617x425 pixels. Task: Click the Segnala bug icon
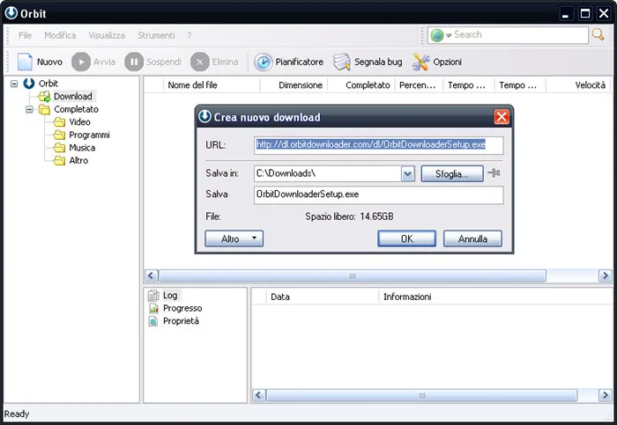click(x=341, y=62)
